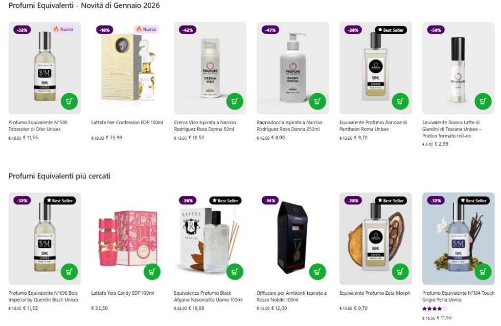The width and height of the screenshot is (501, 326).
Task: Add Rosso Nobile diffuser to cart
Action: (x=318, y=272)
